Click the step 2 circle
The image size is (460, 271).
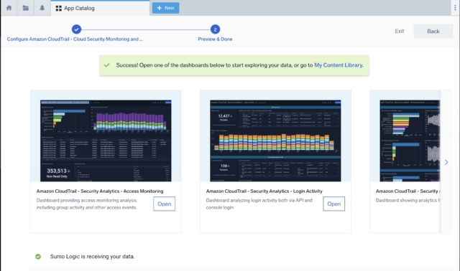215,29
